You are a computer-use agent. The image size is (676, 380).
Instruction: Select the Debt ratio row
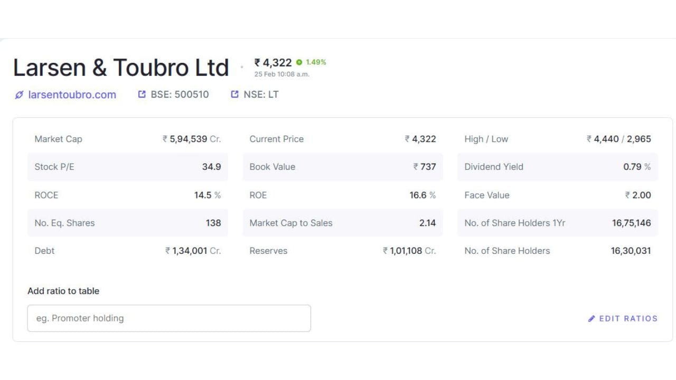(x=127, y=251)
